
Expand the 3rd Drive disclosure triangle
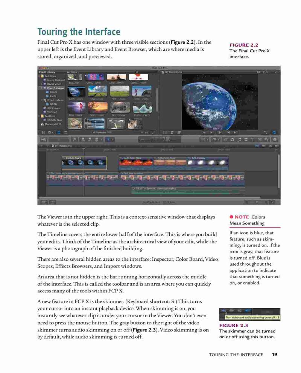tap(40, 116)
